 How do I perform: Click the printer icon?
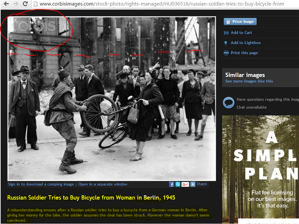click(x=226, y=53)
